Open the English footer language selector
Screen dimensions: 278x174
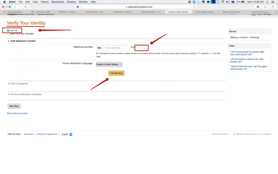(66, 134)
